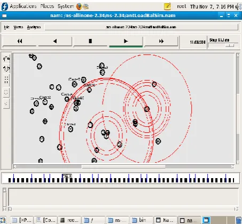The width and height of the screenshot is (242, 224).
Task: Click the canvas scroll-up arrow
Action: point(238,55)
